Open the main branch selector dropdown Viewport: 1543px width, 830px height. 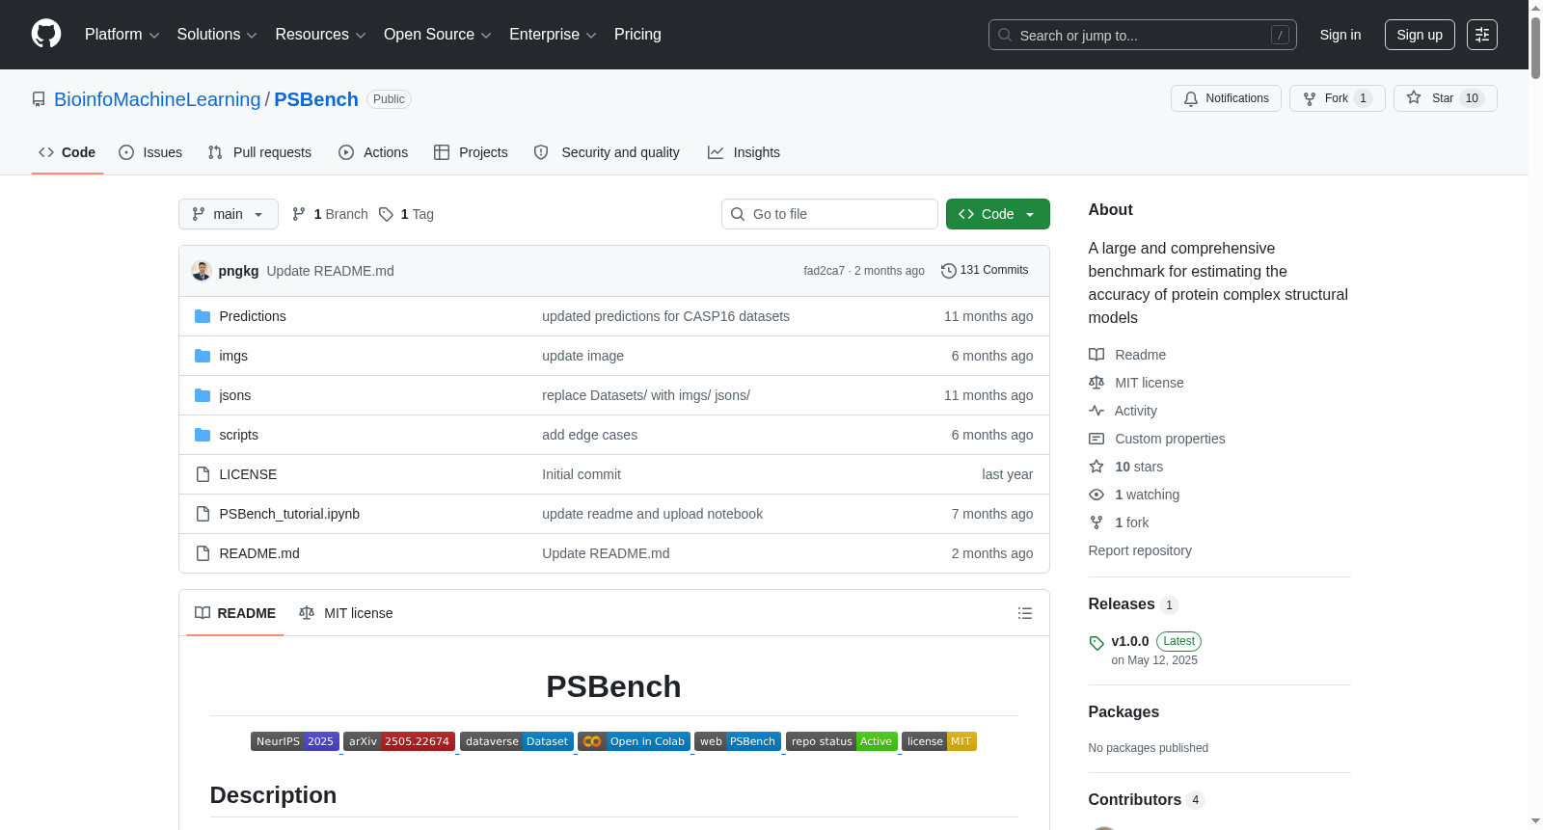[229, 214]
